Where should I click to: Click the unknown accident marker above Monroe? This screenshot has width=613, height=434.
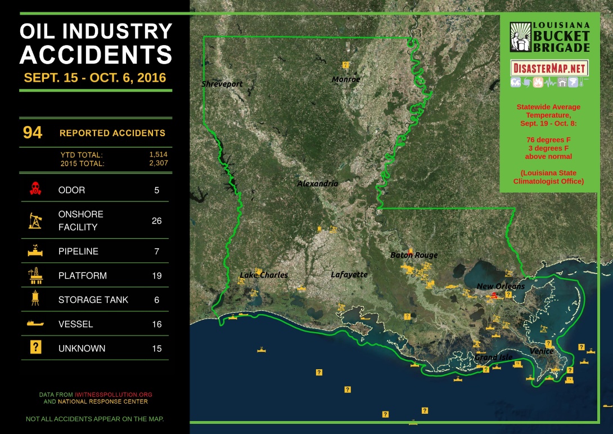pyautogui.click(x=345, y=65)
